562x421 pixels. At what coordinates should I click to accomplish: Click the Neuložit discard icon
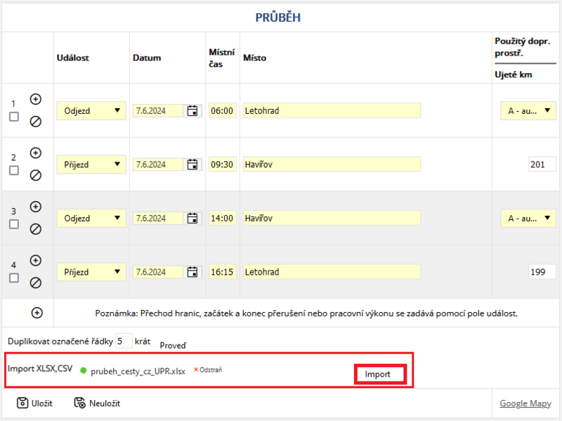pyautogui.click(x=79, y=403)
